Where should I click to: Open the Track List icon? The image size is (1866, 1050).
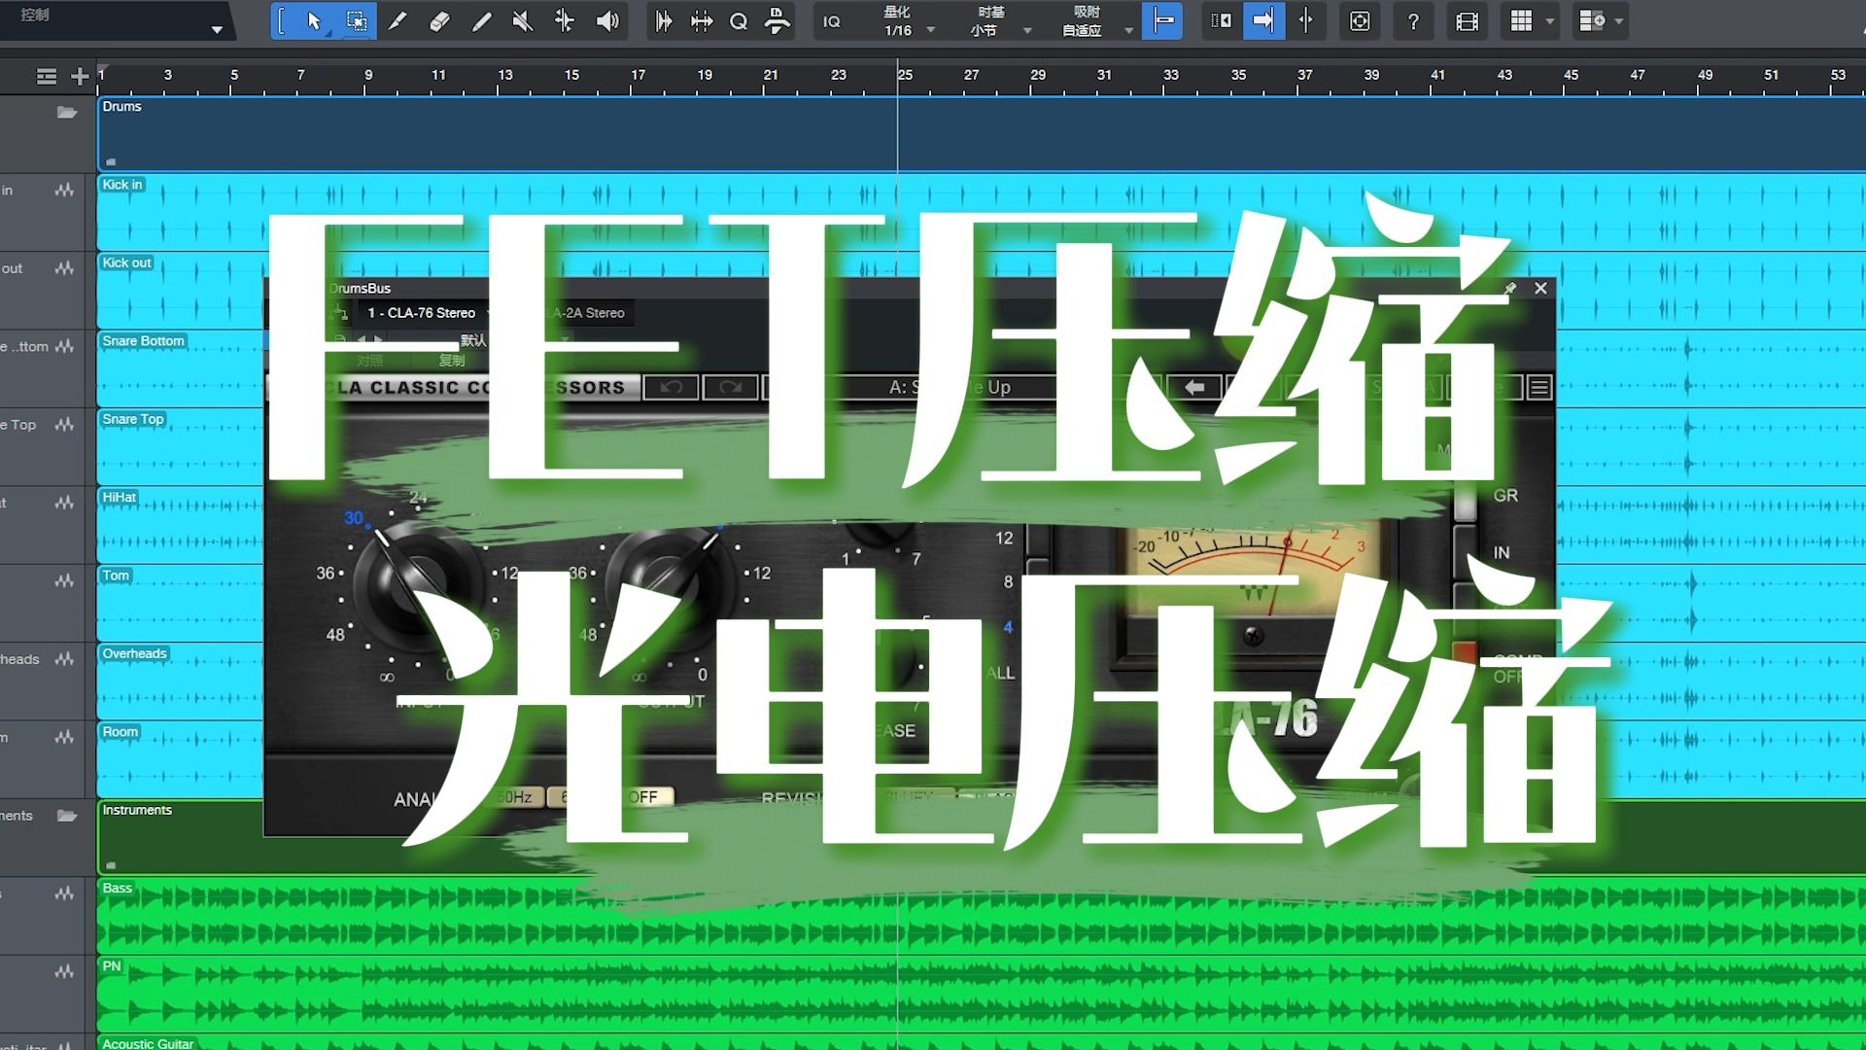point(47,76)
